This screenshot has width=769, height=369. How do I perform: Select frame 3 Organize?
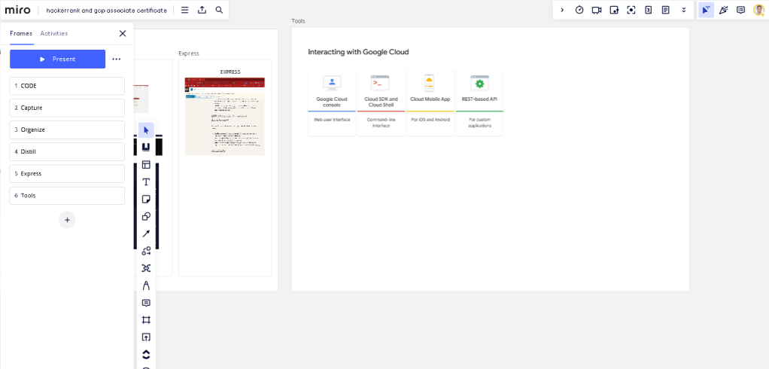pos(67,130)
